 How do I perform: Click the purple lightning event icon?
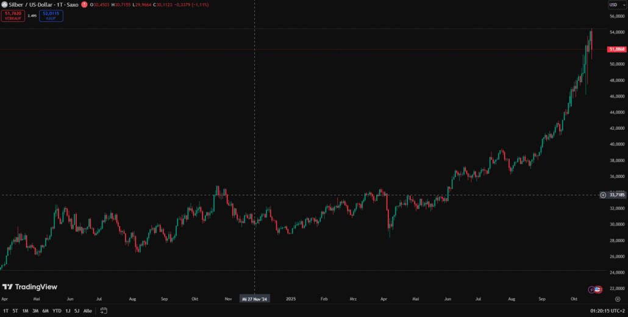(x=591, y=289)
